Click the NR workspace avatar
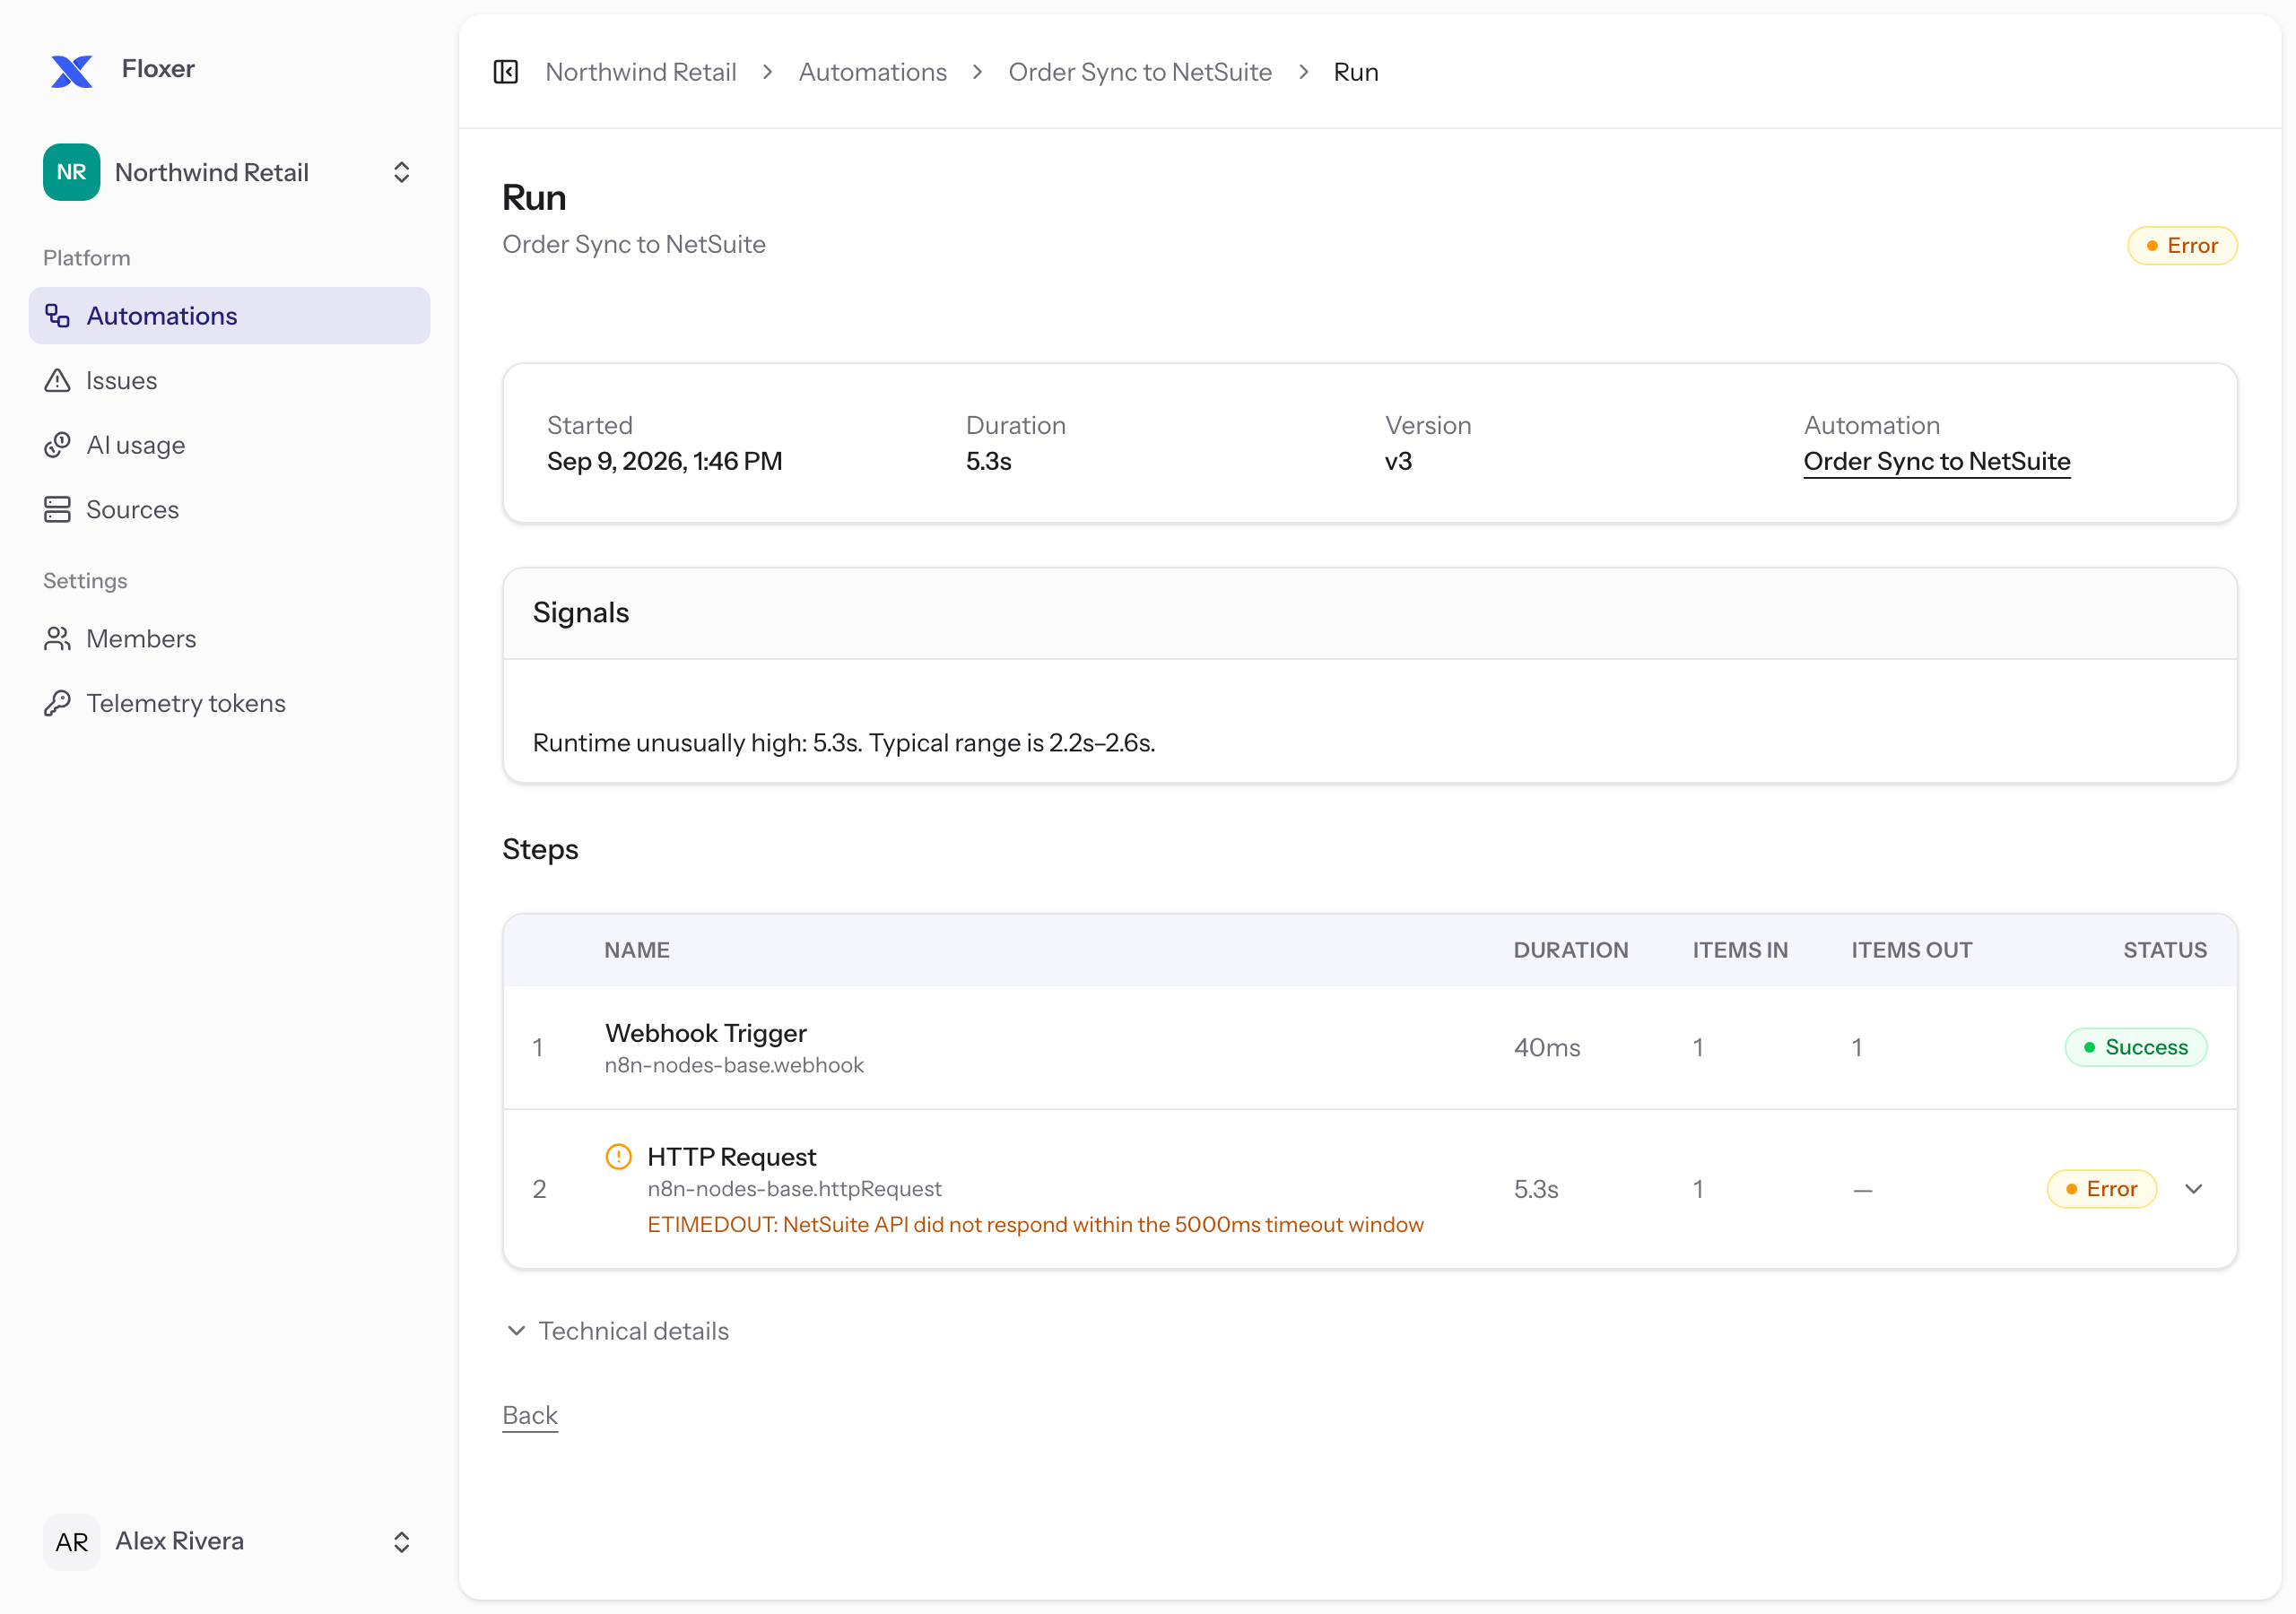The width and height of the screenshot is (2296, 1614). coord(71,172)
